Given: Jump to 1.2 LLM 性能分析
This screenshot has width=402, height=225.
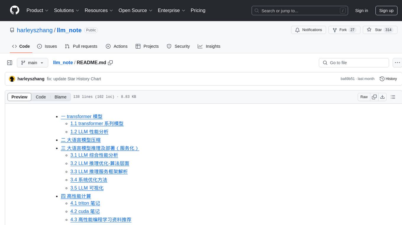Looking at the screenshot, I should [x=89, y=132].
